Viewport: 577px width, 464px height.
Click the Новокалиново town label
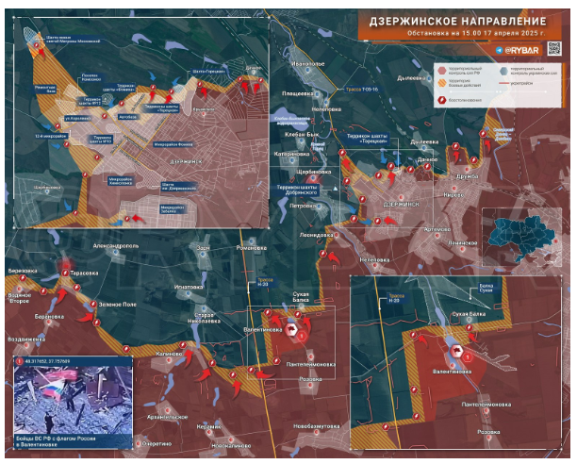pos(231,445)
